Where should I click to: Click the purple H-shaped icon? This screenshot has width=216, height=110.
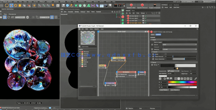pyautogui.click(x=93, y=6)
